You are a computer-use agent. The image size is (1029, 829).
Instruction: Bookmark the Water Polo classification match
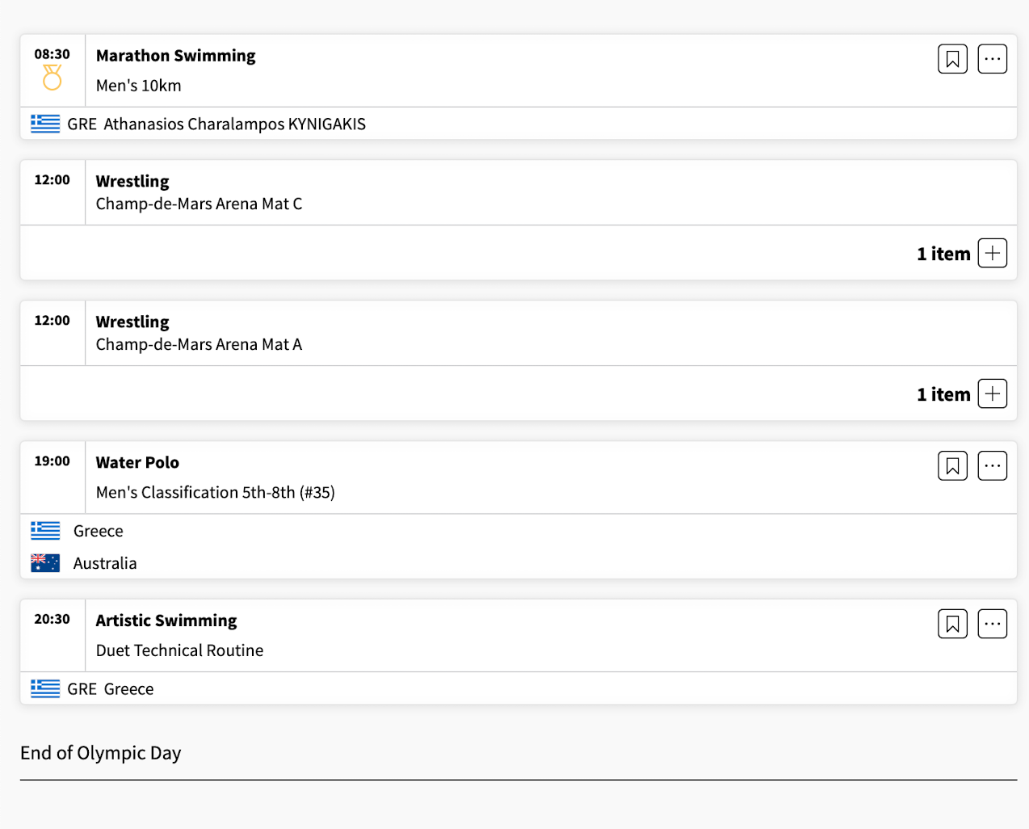[x=952, y=465]
